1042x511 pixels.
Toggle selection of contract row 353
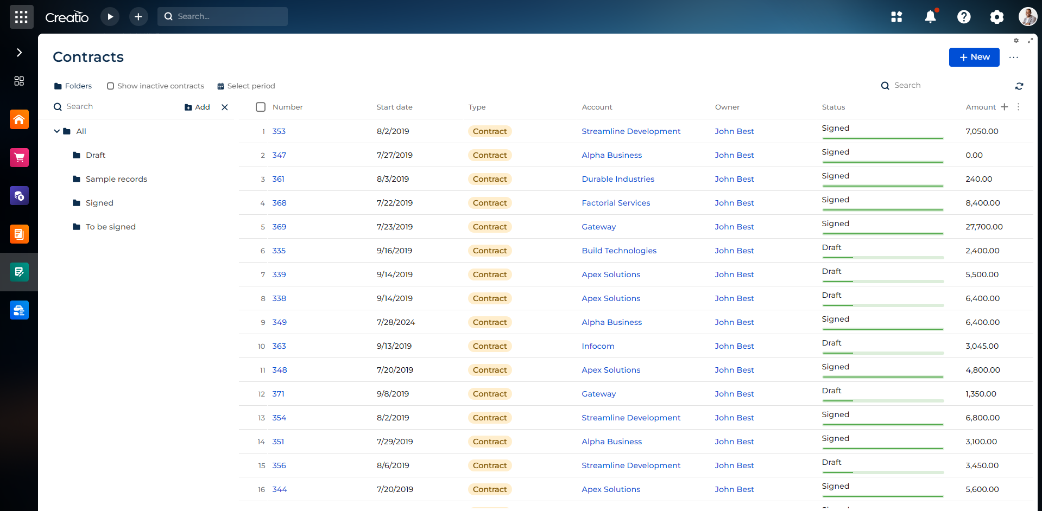261,131
